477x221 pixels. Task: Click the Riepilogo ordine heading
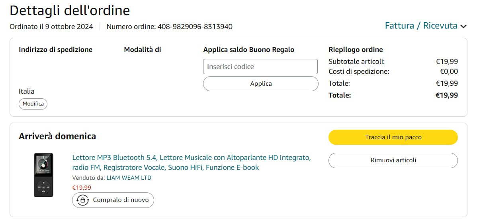356,50
